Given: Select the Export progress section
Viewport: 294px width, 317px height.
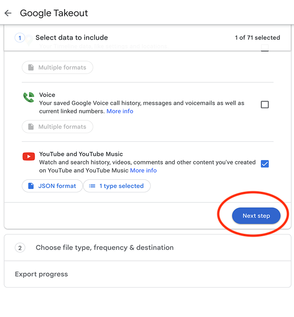Looking at the screenshot, I should [42, 274].
